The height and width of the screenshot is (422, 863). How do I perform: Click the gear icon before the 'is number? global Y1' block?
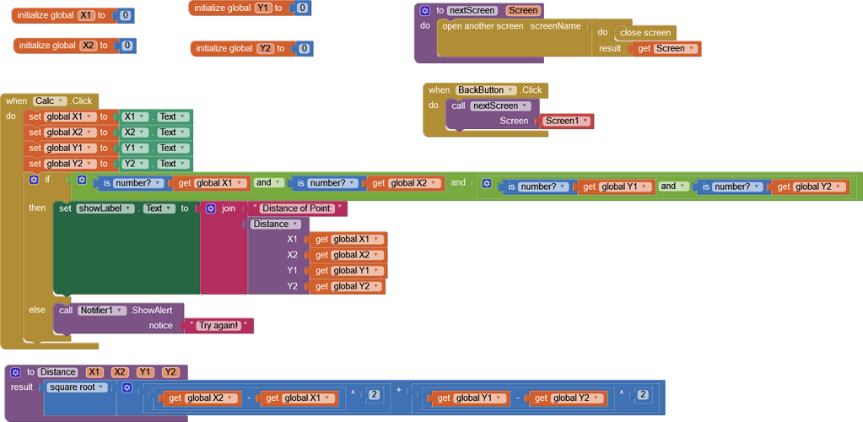pyautogui.click(x=487, y=183)
